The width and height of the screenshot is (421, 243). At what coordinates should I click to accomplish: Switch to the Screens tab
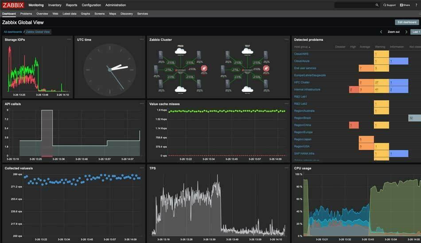[100, 14]
